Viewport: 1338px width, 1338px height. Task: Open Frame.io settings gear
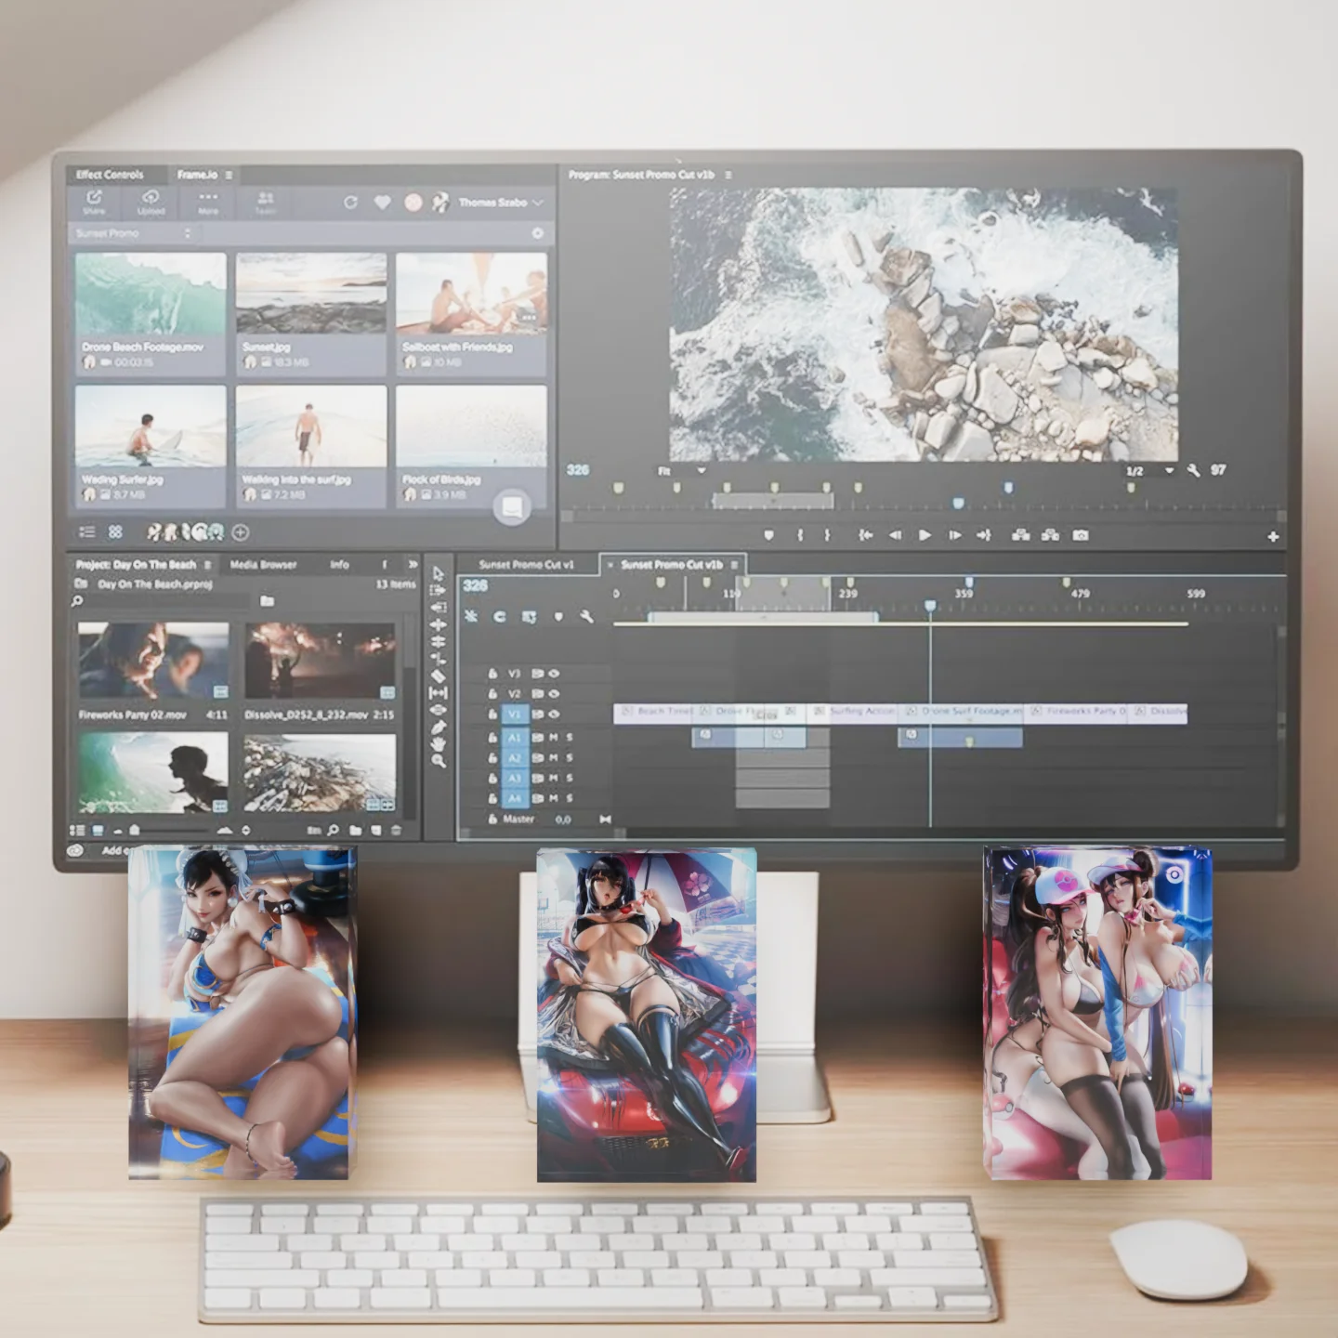537,233
